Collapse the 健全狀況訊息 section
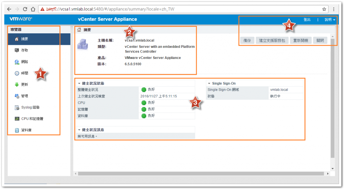345x190 pixels. [x=79, y=130]
